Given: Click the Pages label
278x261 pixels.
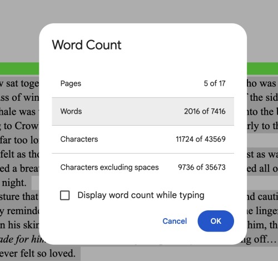Looking at the screenshot, I should [x=71, y=83].
